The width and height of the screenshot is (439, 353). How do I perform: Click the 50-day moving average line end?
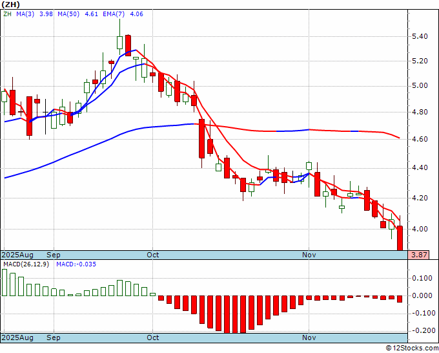coord(399,138)
